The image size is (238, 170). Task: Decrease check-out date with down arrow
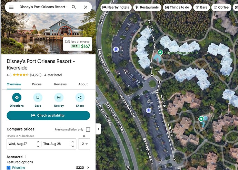coord(73,146)
